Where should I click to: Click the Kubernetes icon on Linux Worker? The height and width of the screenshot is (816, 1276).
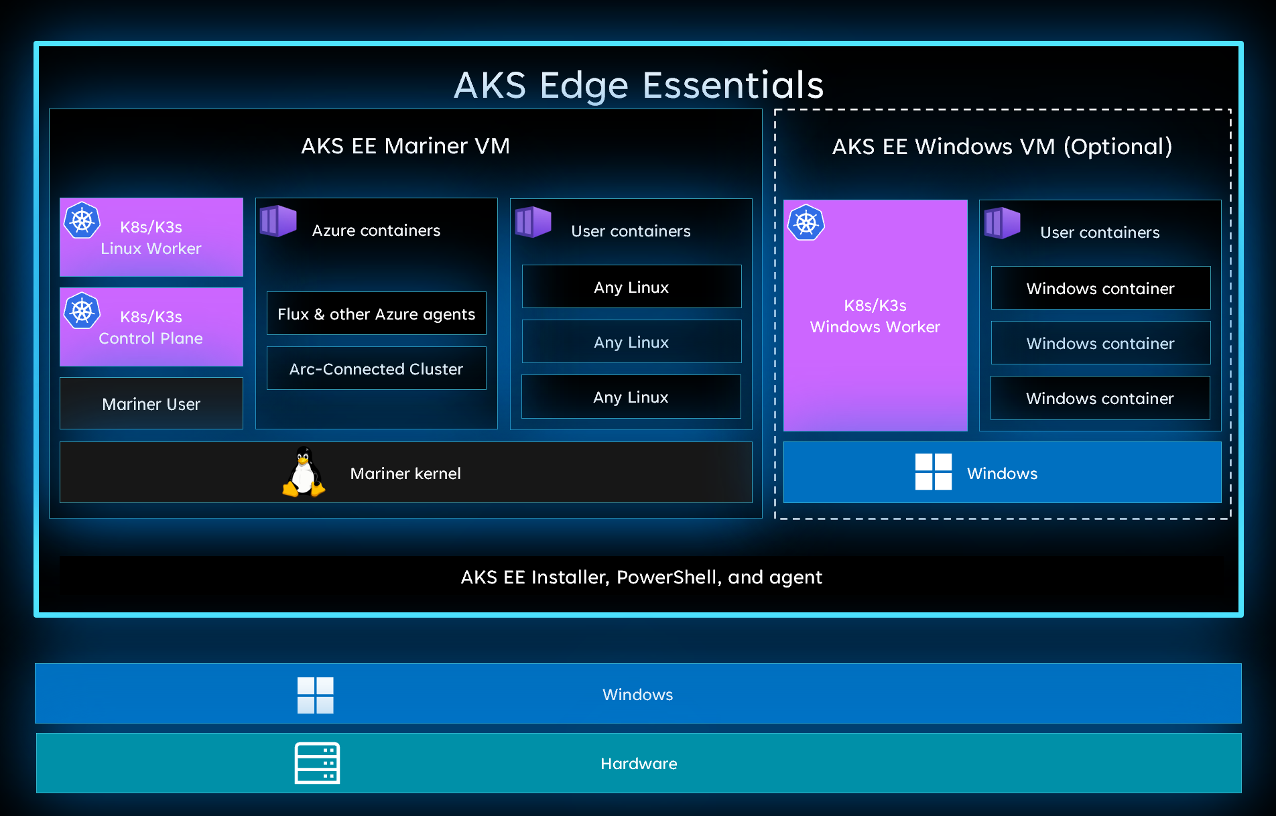82,219
